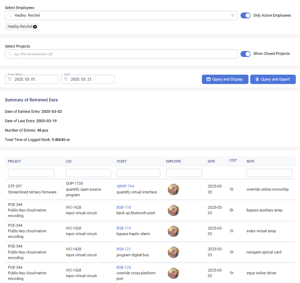
Task: Open the ABWF-764 ticket link
Action: tap(125, 186)
